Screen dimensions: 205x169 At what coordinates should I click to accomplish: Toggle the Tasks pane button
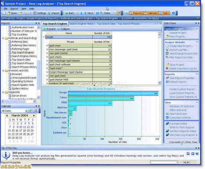164,13
